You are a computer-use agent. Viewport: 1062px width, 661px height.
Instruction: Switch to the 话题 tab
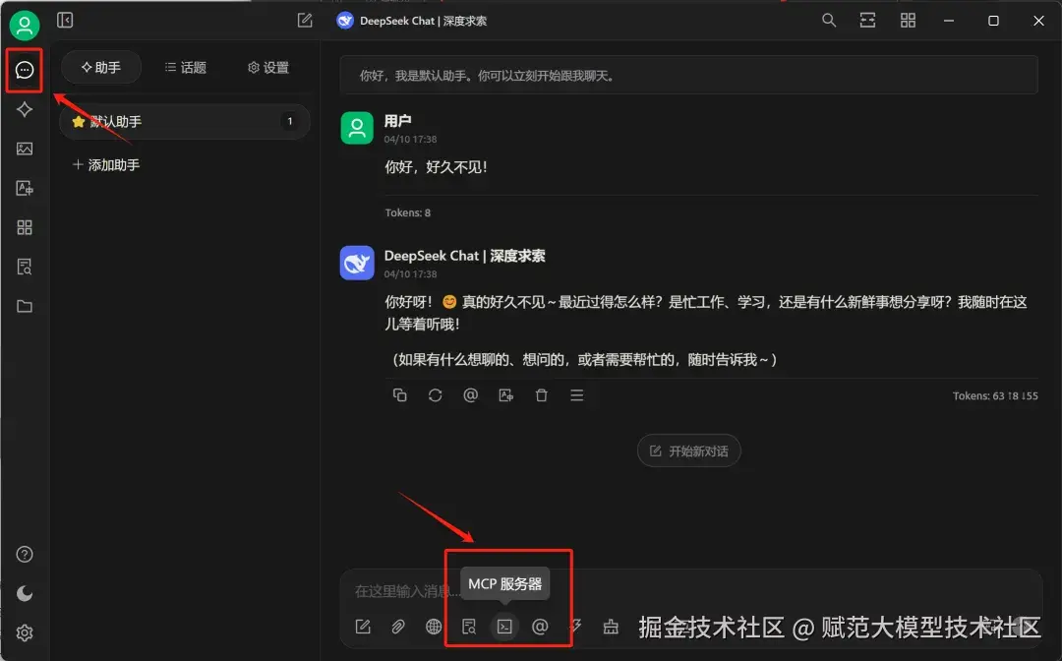(x=185, y=67)
